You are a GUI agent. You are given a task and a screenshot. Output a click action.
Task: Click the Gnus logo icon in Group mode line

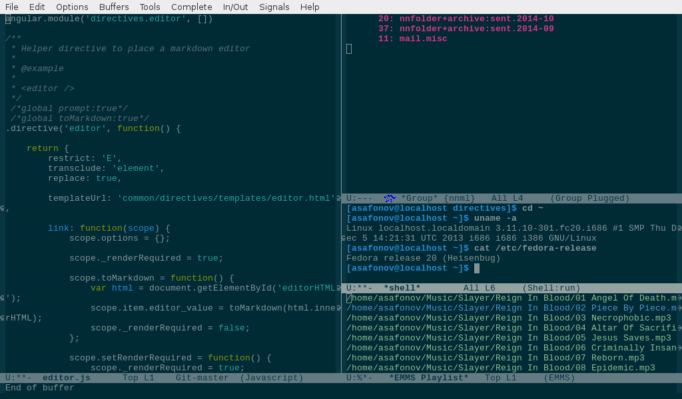[390, 198]
